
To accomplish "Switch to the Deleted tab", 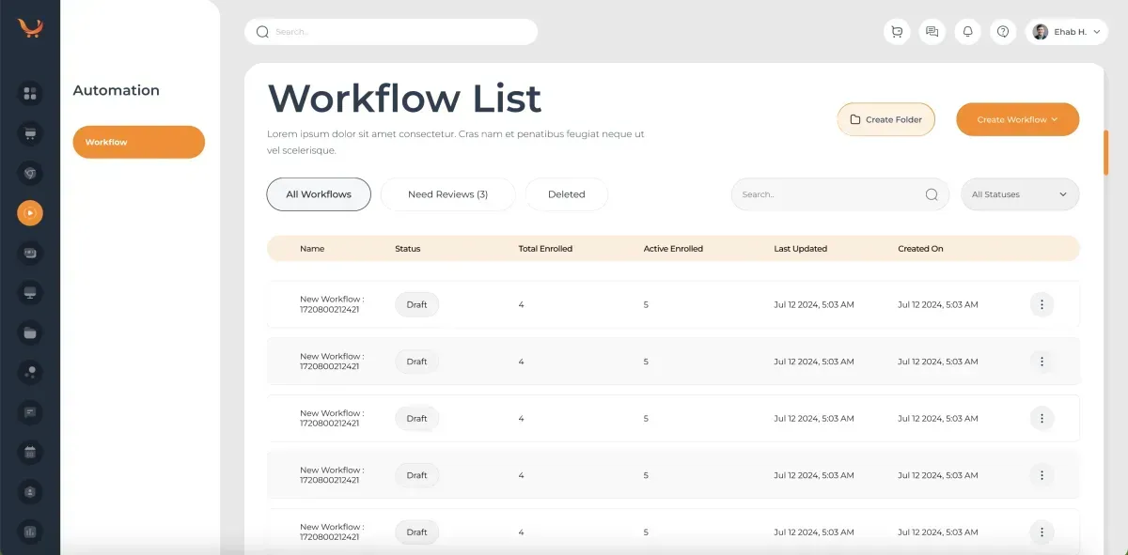I will pos(566,194).
